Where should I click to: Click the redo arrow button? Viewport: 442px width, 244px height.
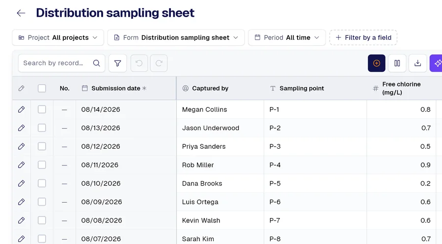click(x=159, y=63)
